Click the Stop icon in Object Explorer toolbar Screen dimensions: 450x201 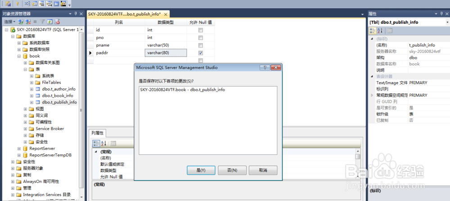point(35,22)
